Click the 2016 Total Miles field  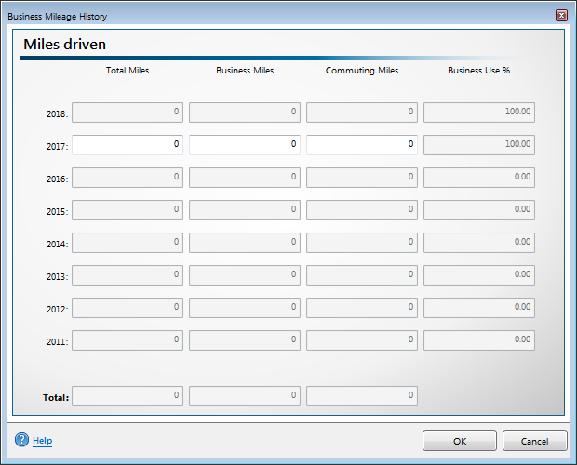click(127, 178)
